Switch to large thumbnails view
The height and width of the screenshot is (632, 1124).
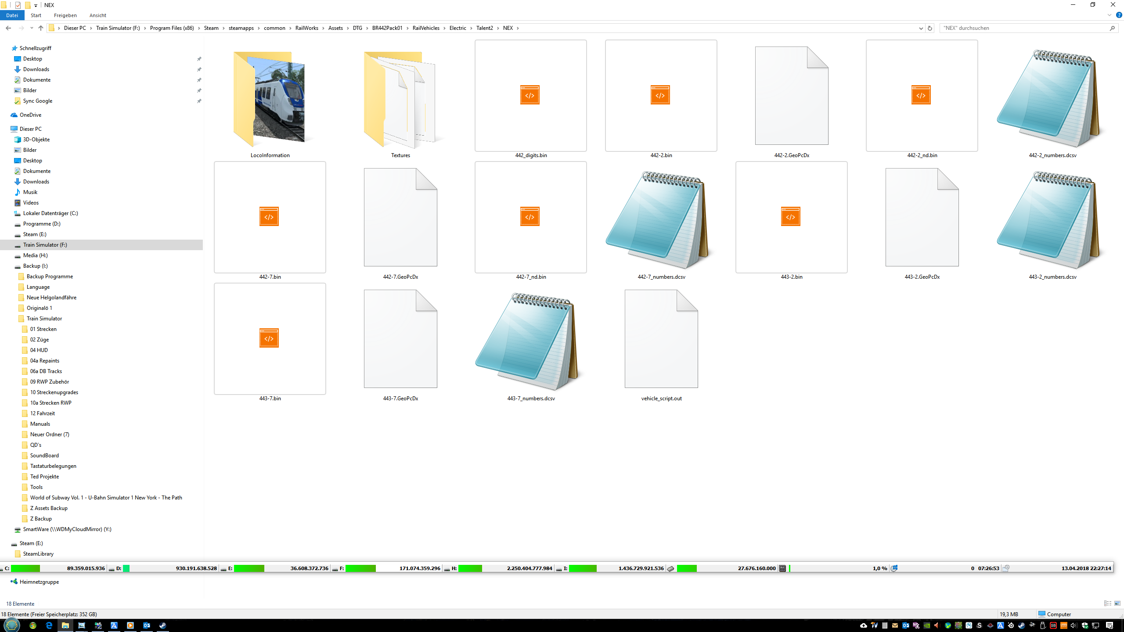pyautogui.click(x=1117, y=603)
